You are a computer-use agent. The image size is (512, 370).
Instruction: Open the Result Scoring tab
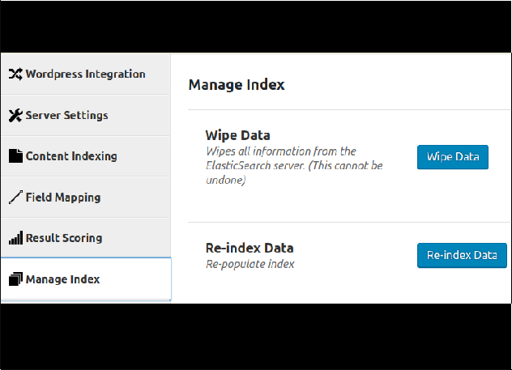[85, 238]
